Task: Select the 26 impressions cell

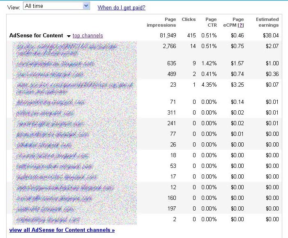Action: 173,144
